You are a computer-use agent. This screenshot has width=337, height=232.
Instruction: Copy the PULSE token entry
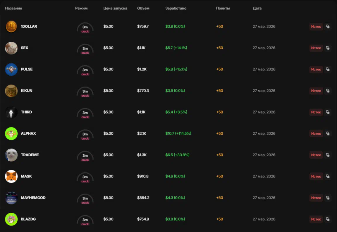328,70
